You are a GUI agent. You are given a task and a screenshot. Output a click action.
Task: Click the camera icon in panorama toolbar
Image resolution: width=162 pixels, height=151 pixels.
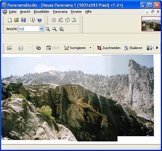pyautogui.click(x=38, y=48)
